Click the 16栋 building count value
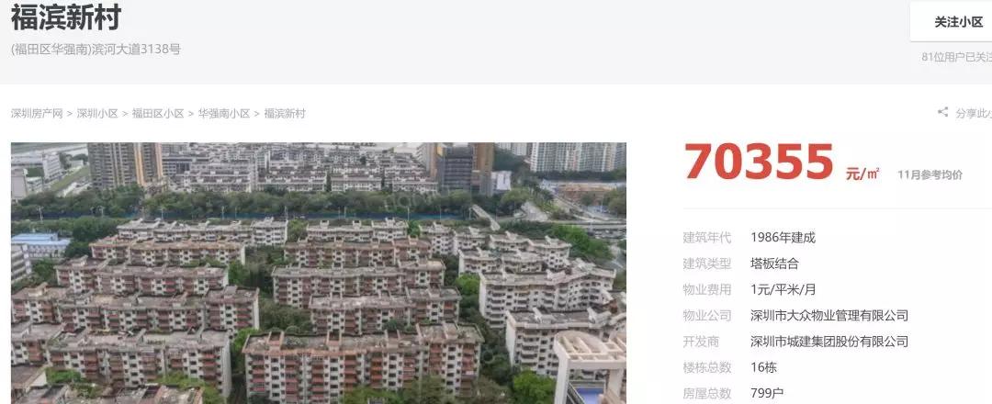992x404 pixels. [763, 367]
